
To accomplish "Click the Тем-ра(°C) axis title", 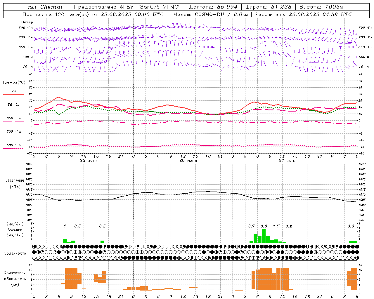I will click(14, 83).
